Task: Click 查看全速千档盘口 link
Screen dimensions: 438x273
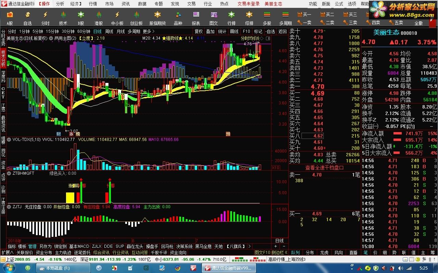Action: click(324, 168)
